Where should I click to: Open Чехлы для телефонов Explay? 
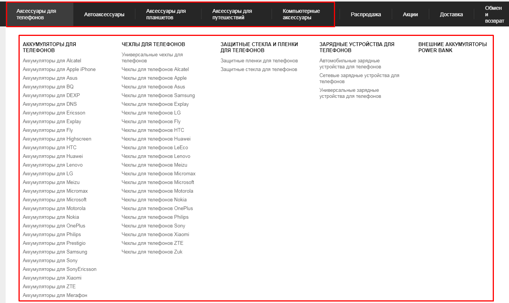click(155, 104)
